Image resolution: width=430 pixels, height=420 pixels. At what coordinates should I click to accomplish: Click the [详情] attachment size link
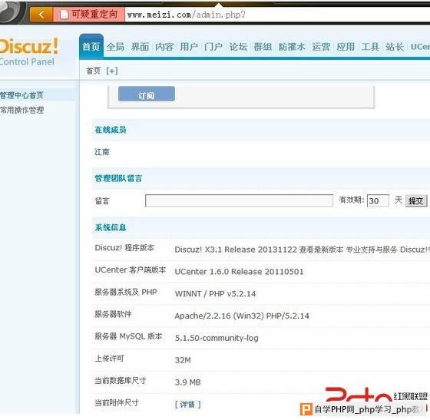(x=188, y=404)
